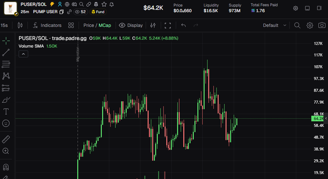Enter fullscreen chart mode
This screenshot has height=179, width=328.
[168, 26]
